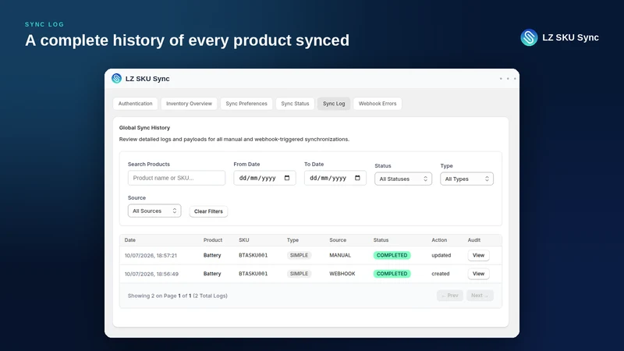Image resolution: width=624 pixels, height=351 pixels.
Task: Focus the Search Products input field
Action: [176, 178]
